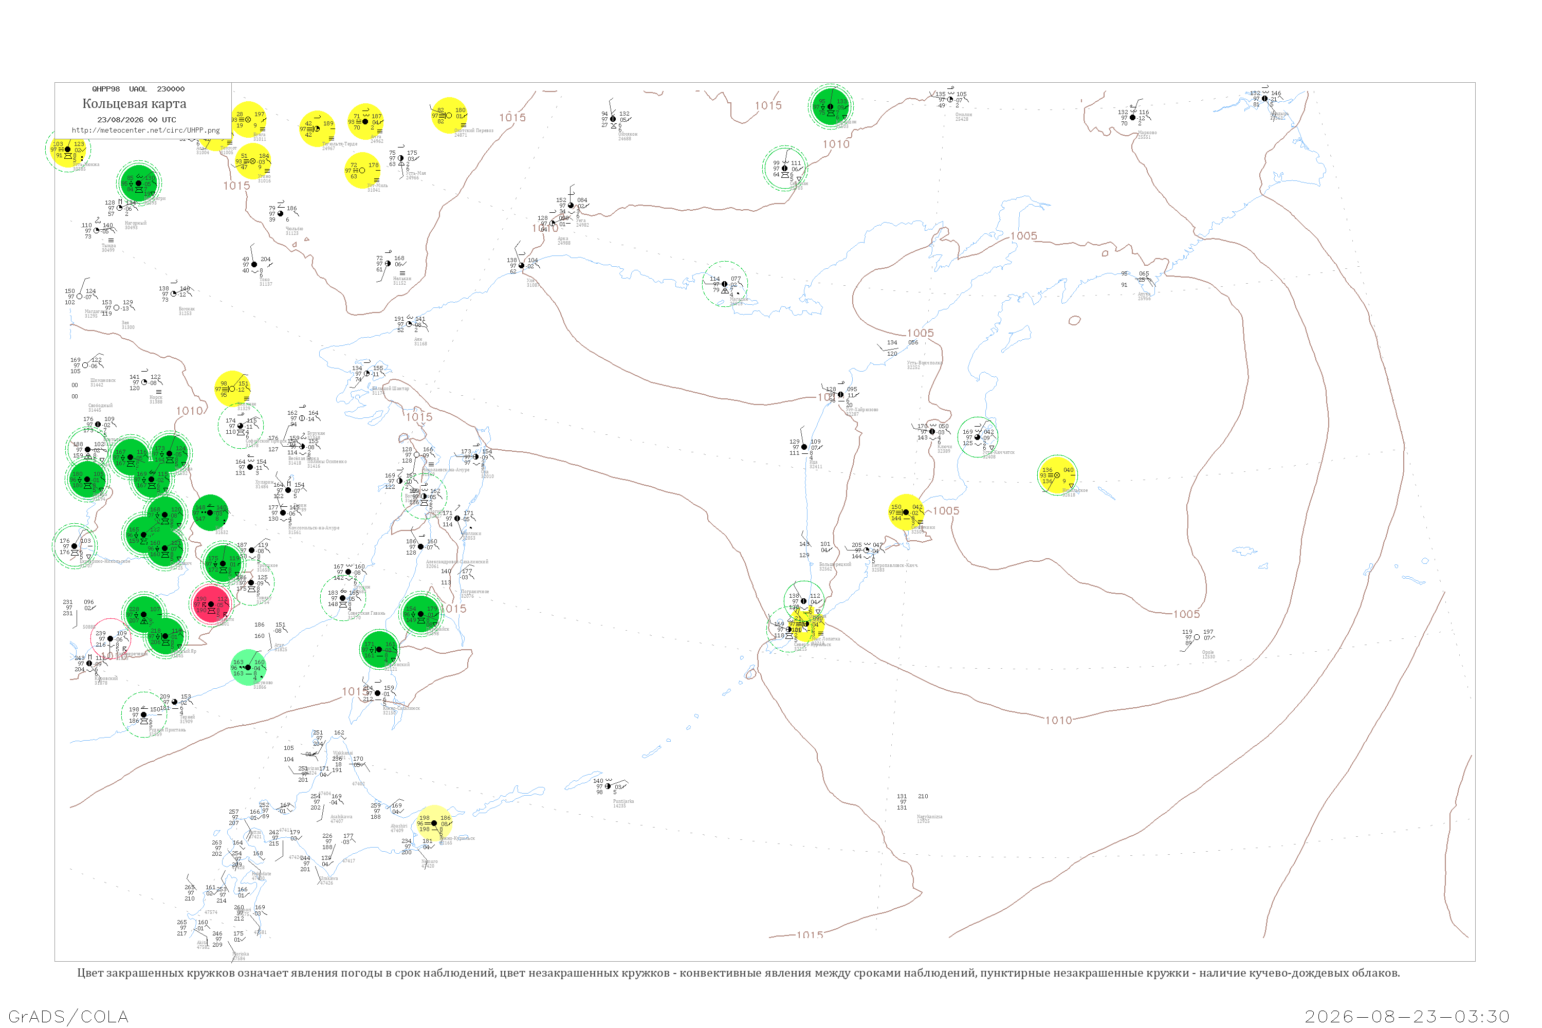The width and height of the screenshot is (1542, 1028).
Task: Click the Южно-Сахалинск station plot symbol
Action: click(377, 693)
